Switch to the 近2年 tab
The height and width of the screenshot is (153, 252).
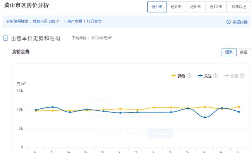(176, 7)
